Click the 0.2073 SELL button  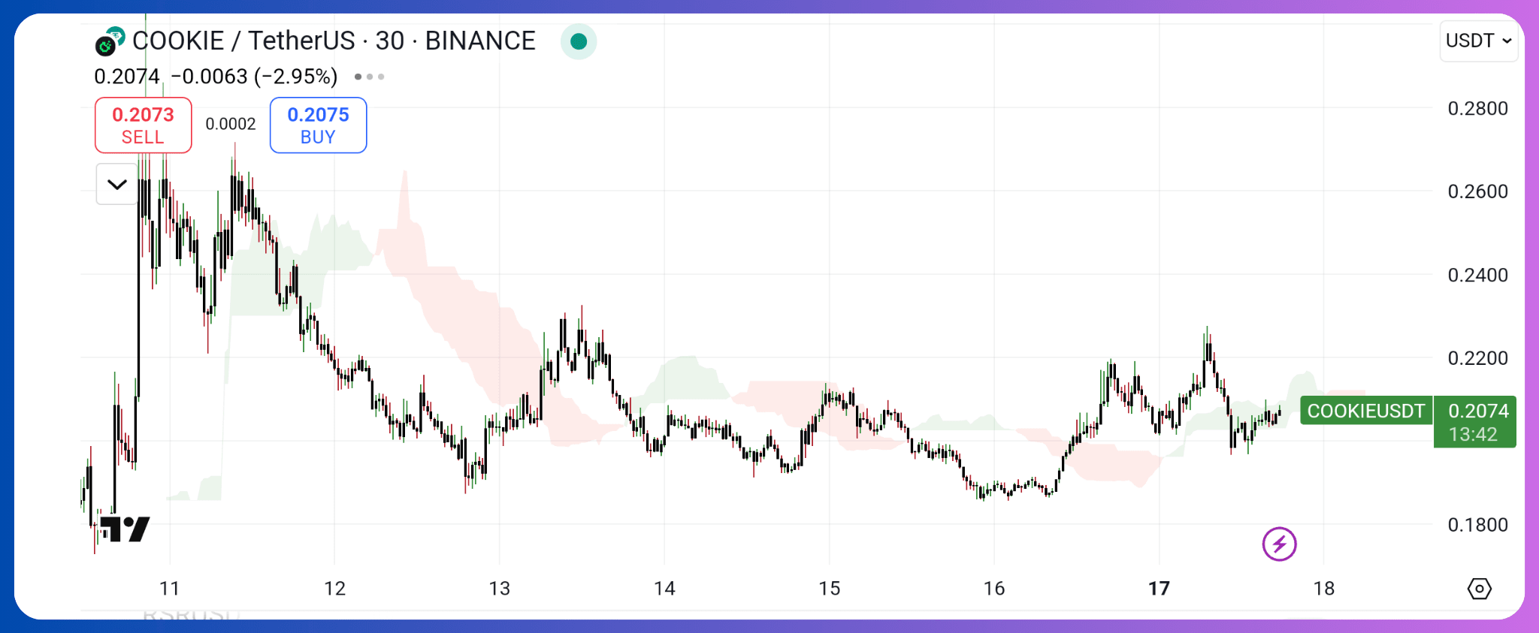[143, 125]
